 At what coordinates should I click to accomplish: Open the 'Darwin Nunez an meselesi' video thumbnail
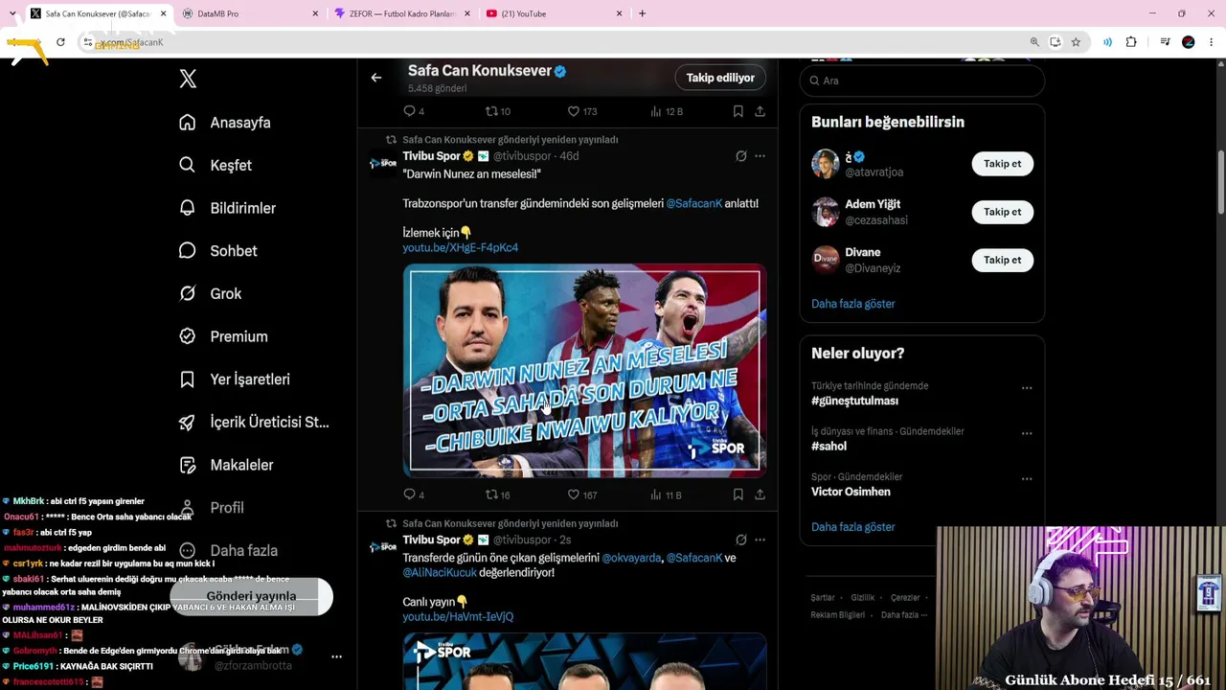pos(584,371)
